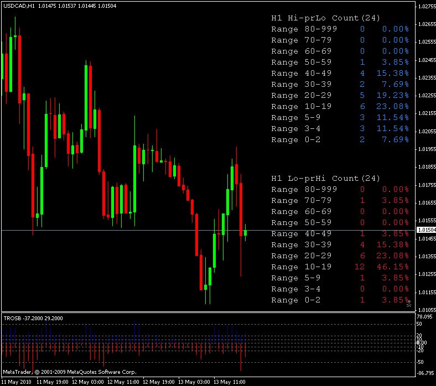Click the current price label 1.01504
Screen dimensions: 436x386
tap(427, 230)
